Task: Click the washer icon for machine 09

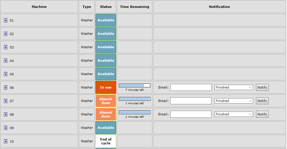Action: pos(6,128)
